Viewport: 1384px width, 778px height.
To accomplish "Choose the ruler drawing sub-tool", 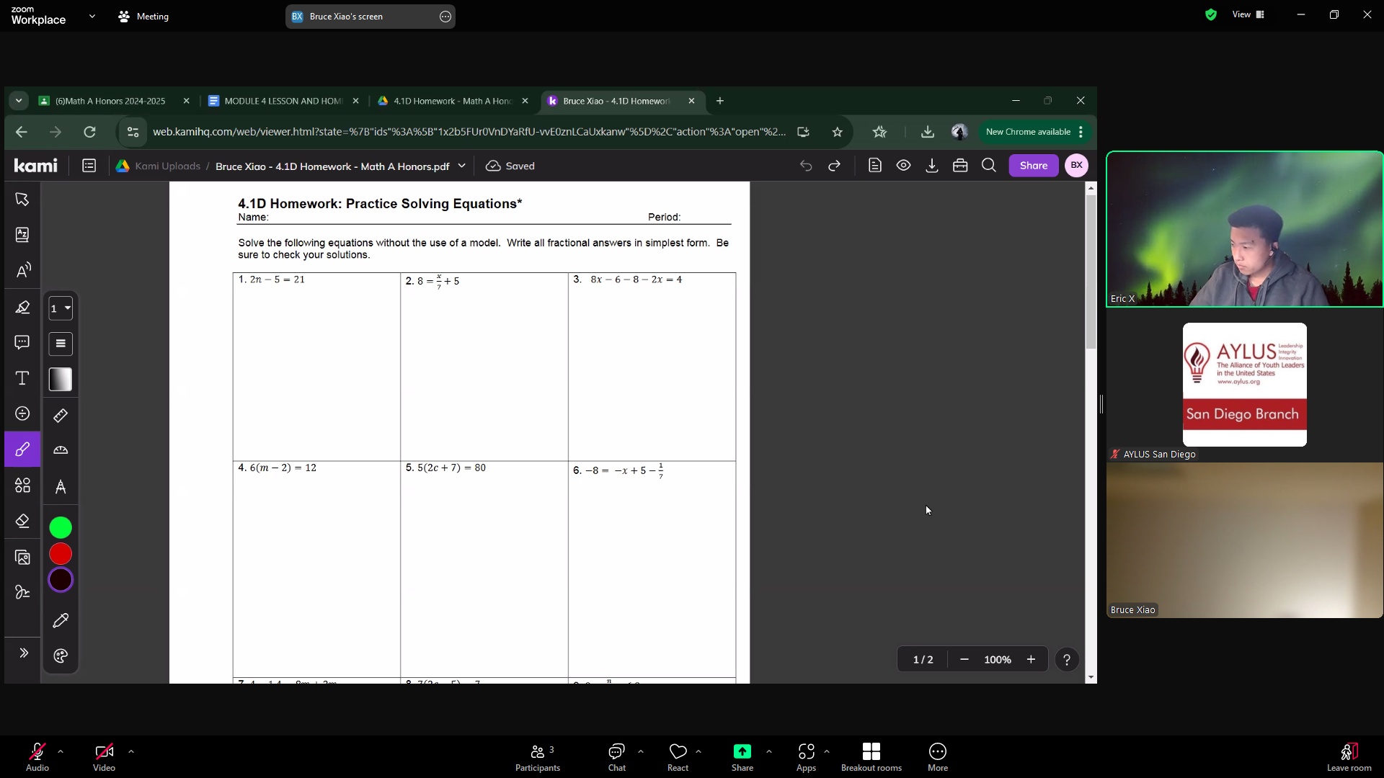I will [61, 416].
